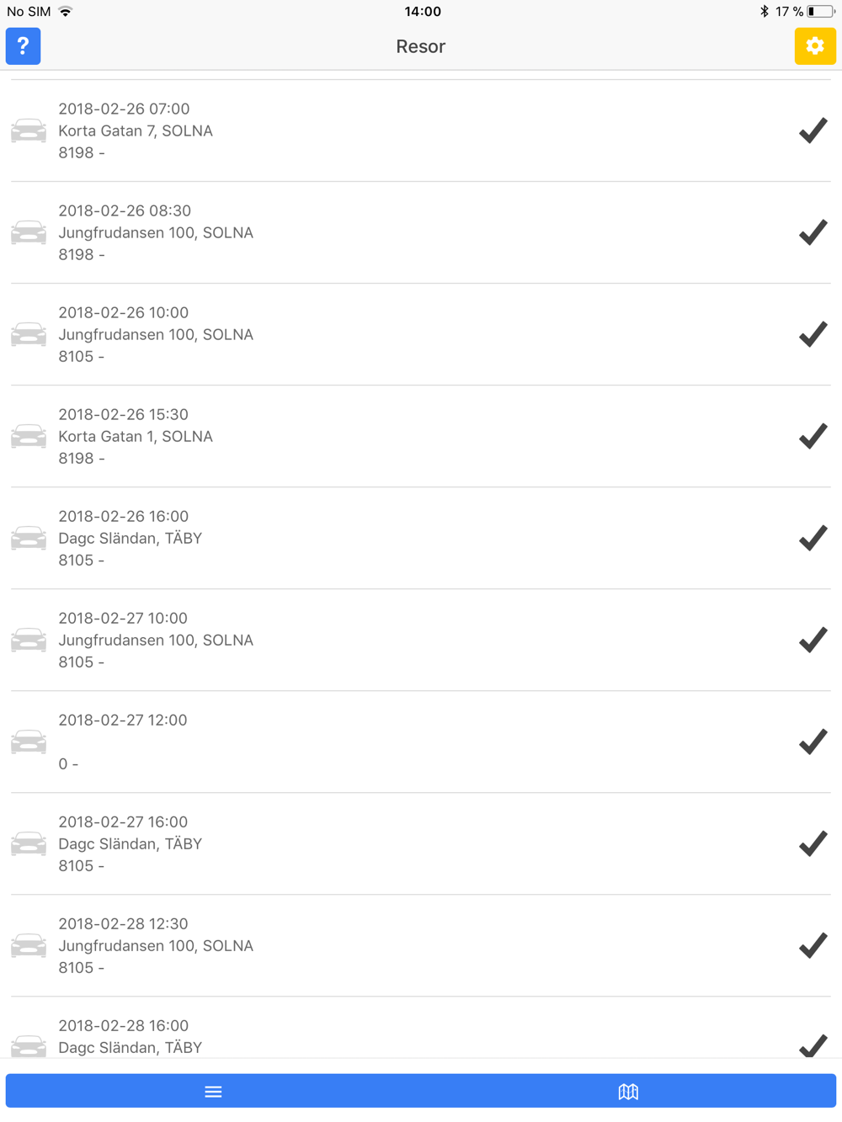Open the 2018-02-26 16:00 Dagc Sländan trip
The height and width of the screenshot is (1122, 842).
point(337,538)
